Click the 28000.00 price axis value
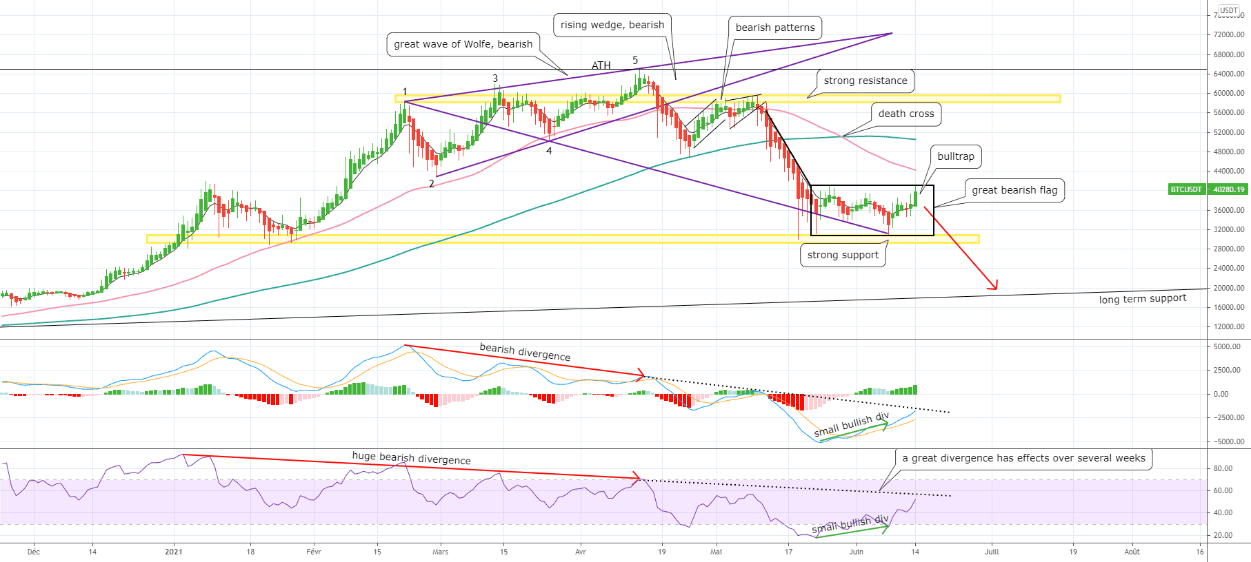The width and height of the screenshot is (1251, 562). [1229, 249]
